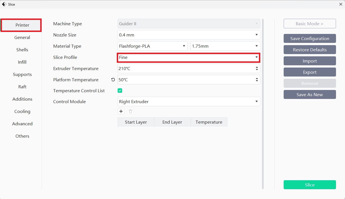Click the Extruder Temperature stepper arrows
The height and width of the screenshot is (199, 345).
[x=257, y=68]
